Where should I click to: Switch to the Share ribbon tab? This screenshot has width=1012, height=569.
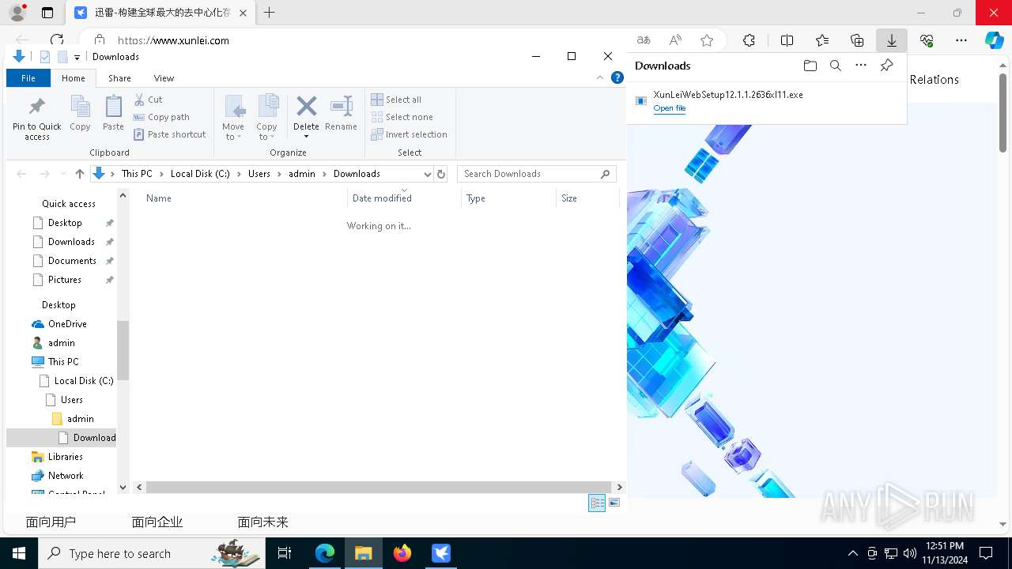[119, 78]
